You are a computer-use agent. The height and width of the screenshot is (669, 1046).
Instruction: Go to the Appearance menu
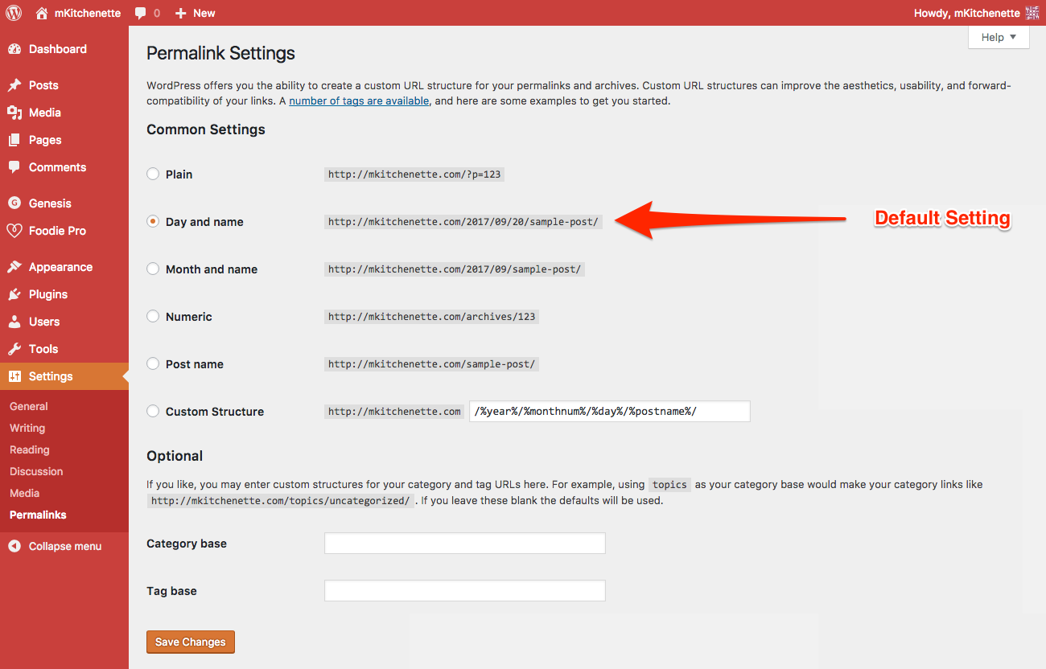[x=60, y=267]
